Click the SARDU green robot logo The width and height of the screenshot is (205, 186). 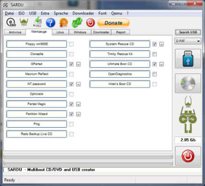click(188, 115)
